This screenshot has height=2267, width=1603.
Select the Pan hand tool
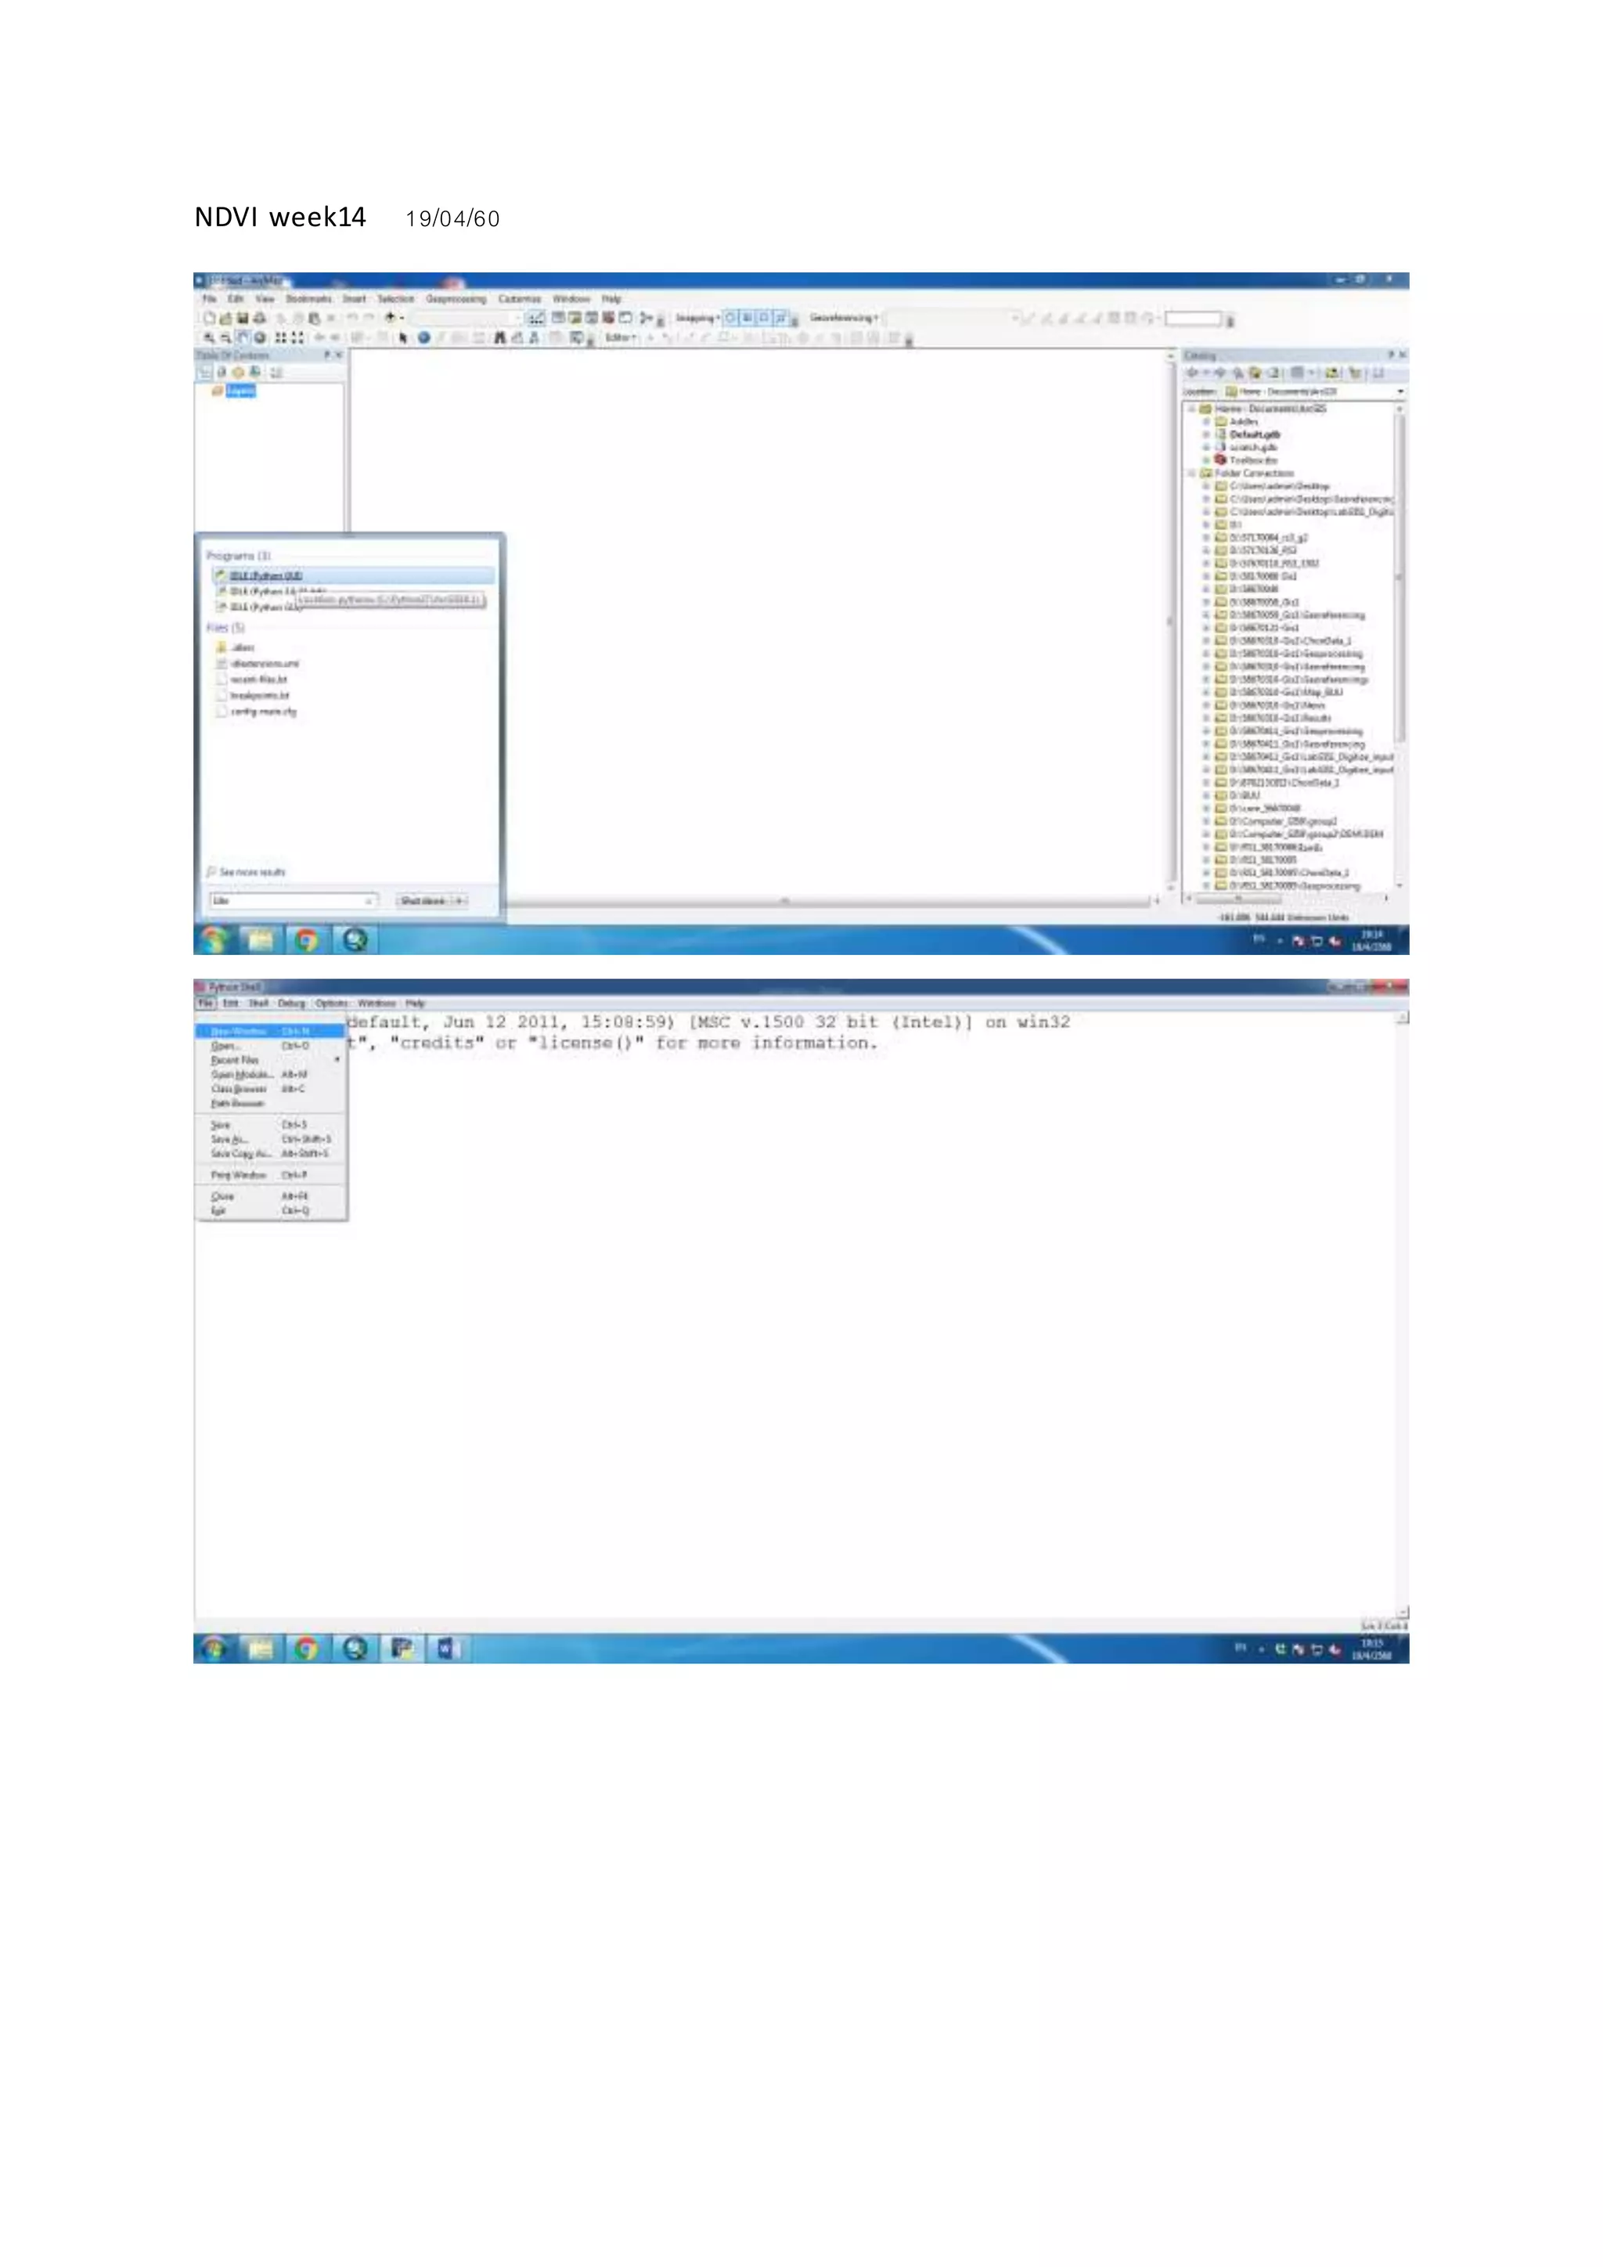coord(243,337)
